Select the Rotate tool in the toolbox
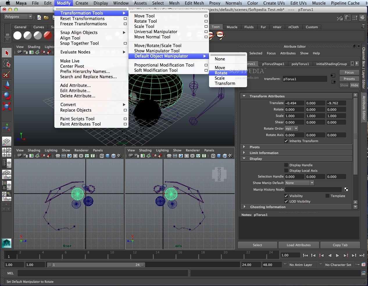 click(7, 95)
